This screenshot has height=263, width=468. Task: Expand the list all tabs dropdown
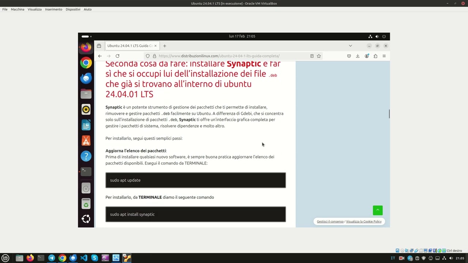click(x=350, y=46)
